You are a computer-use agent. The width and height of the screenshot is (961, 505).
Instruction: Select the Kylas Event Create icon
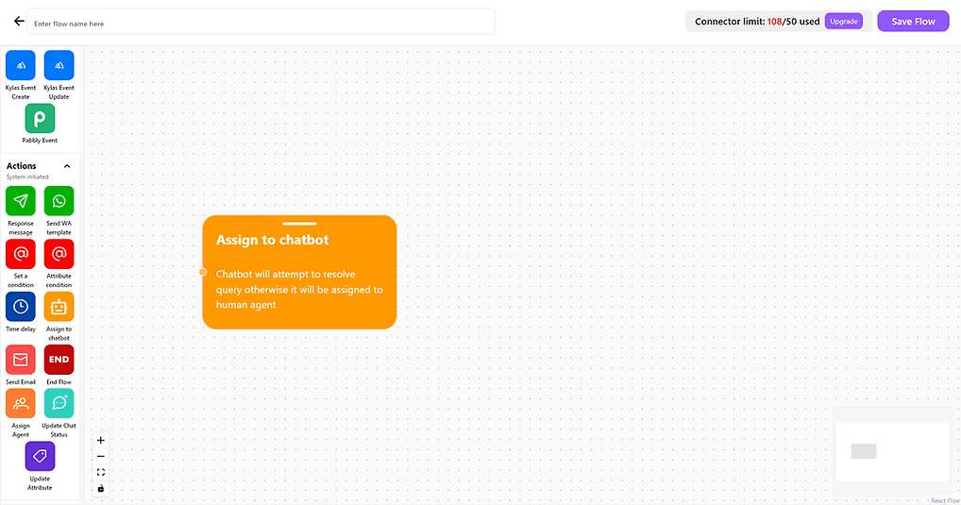(x=20, y=65)
